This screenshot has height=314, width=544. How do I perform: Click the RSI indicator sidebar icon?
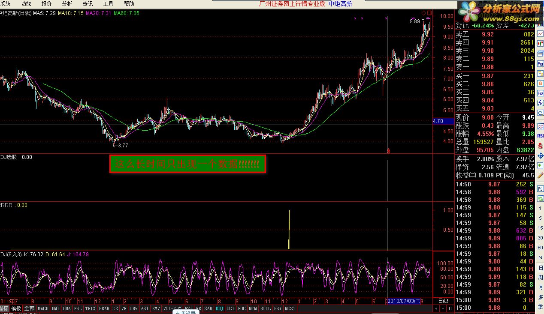(540, 135)
